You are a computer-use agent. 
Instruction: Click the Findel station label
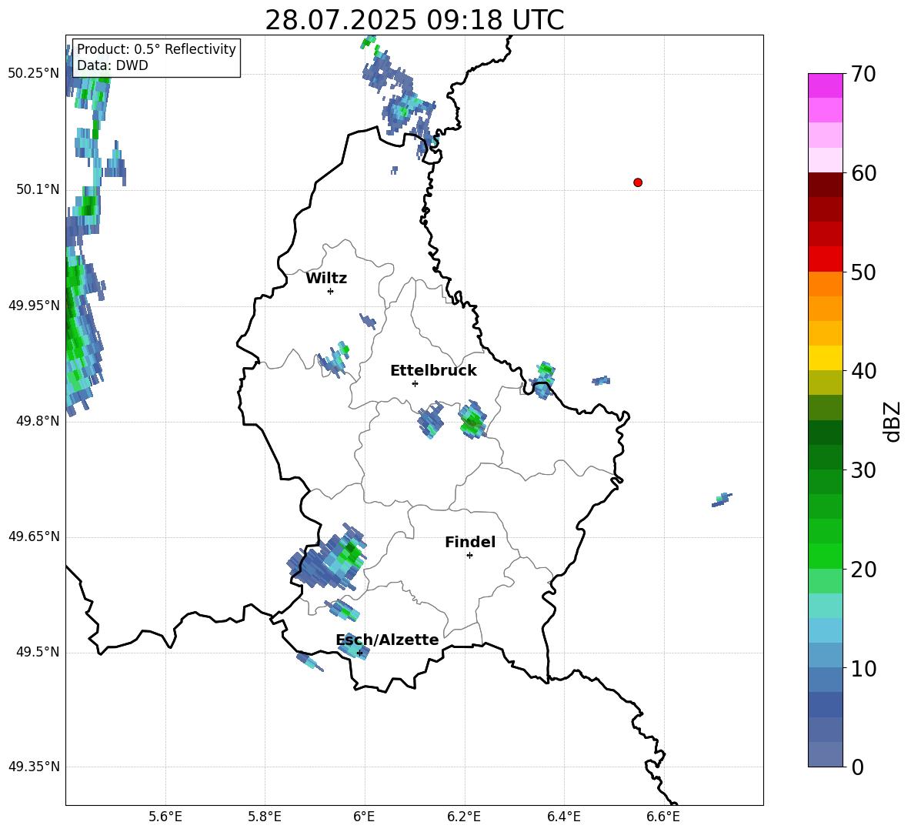tap(470, 542)
